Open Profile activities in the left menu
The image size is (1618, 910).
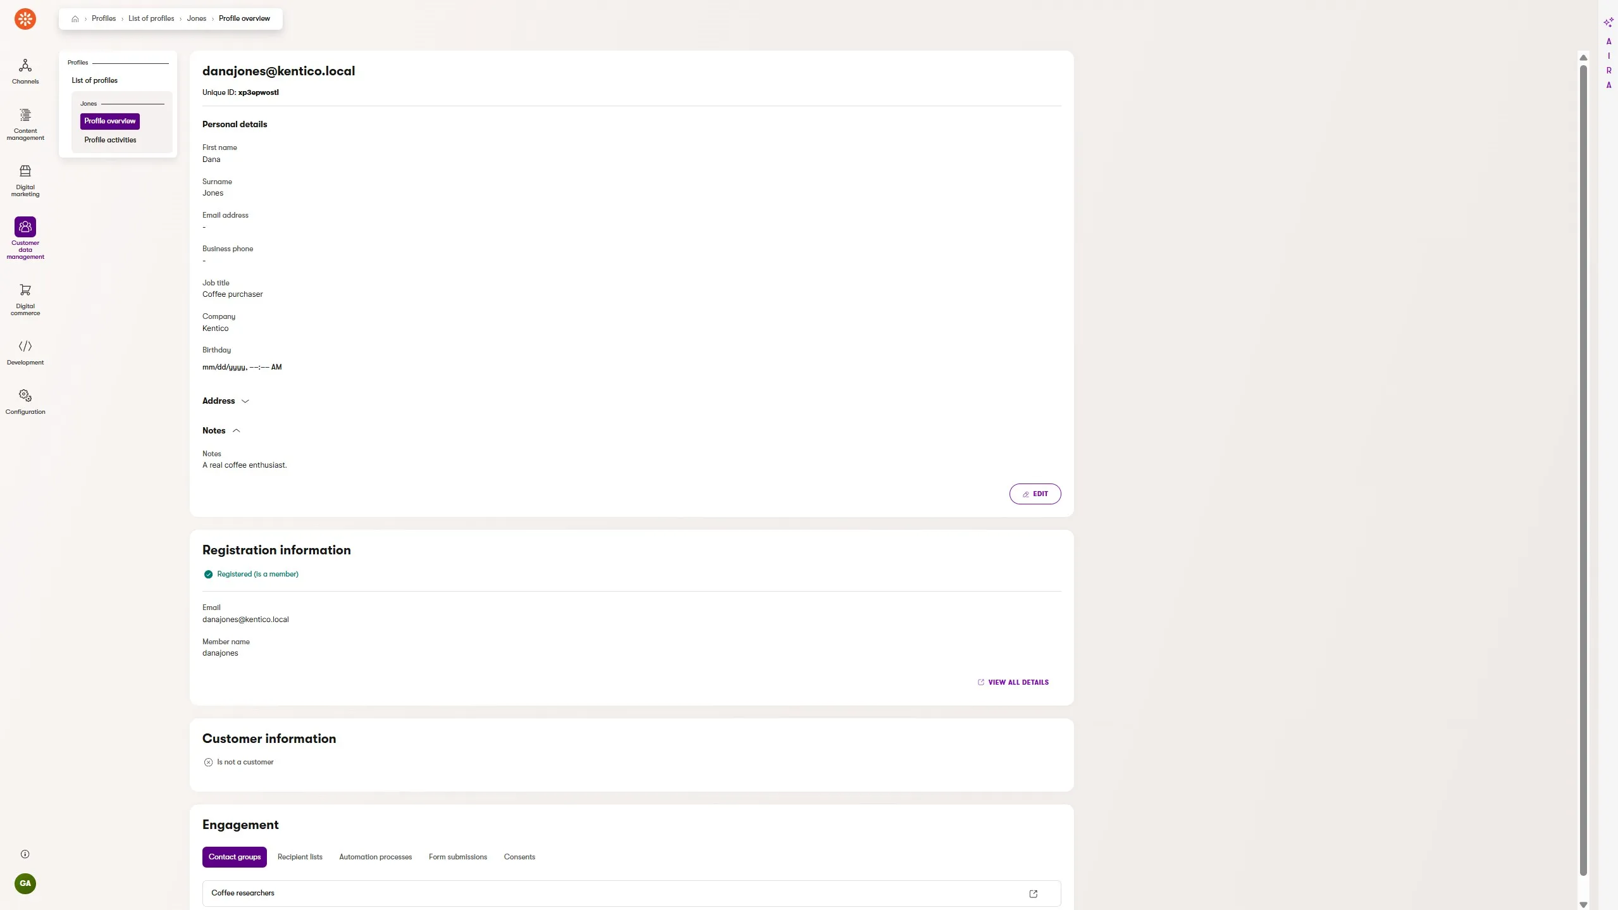(110, 140)
